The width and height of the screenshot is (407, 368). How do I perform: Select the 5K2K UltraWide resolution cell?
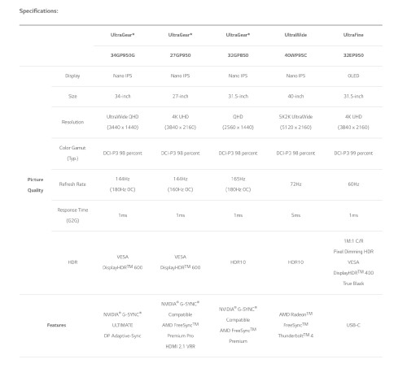click(295, 122)
